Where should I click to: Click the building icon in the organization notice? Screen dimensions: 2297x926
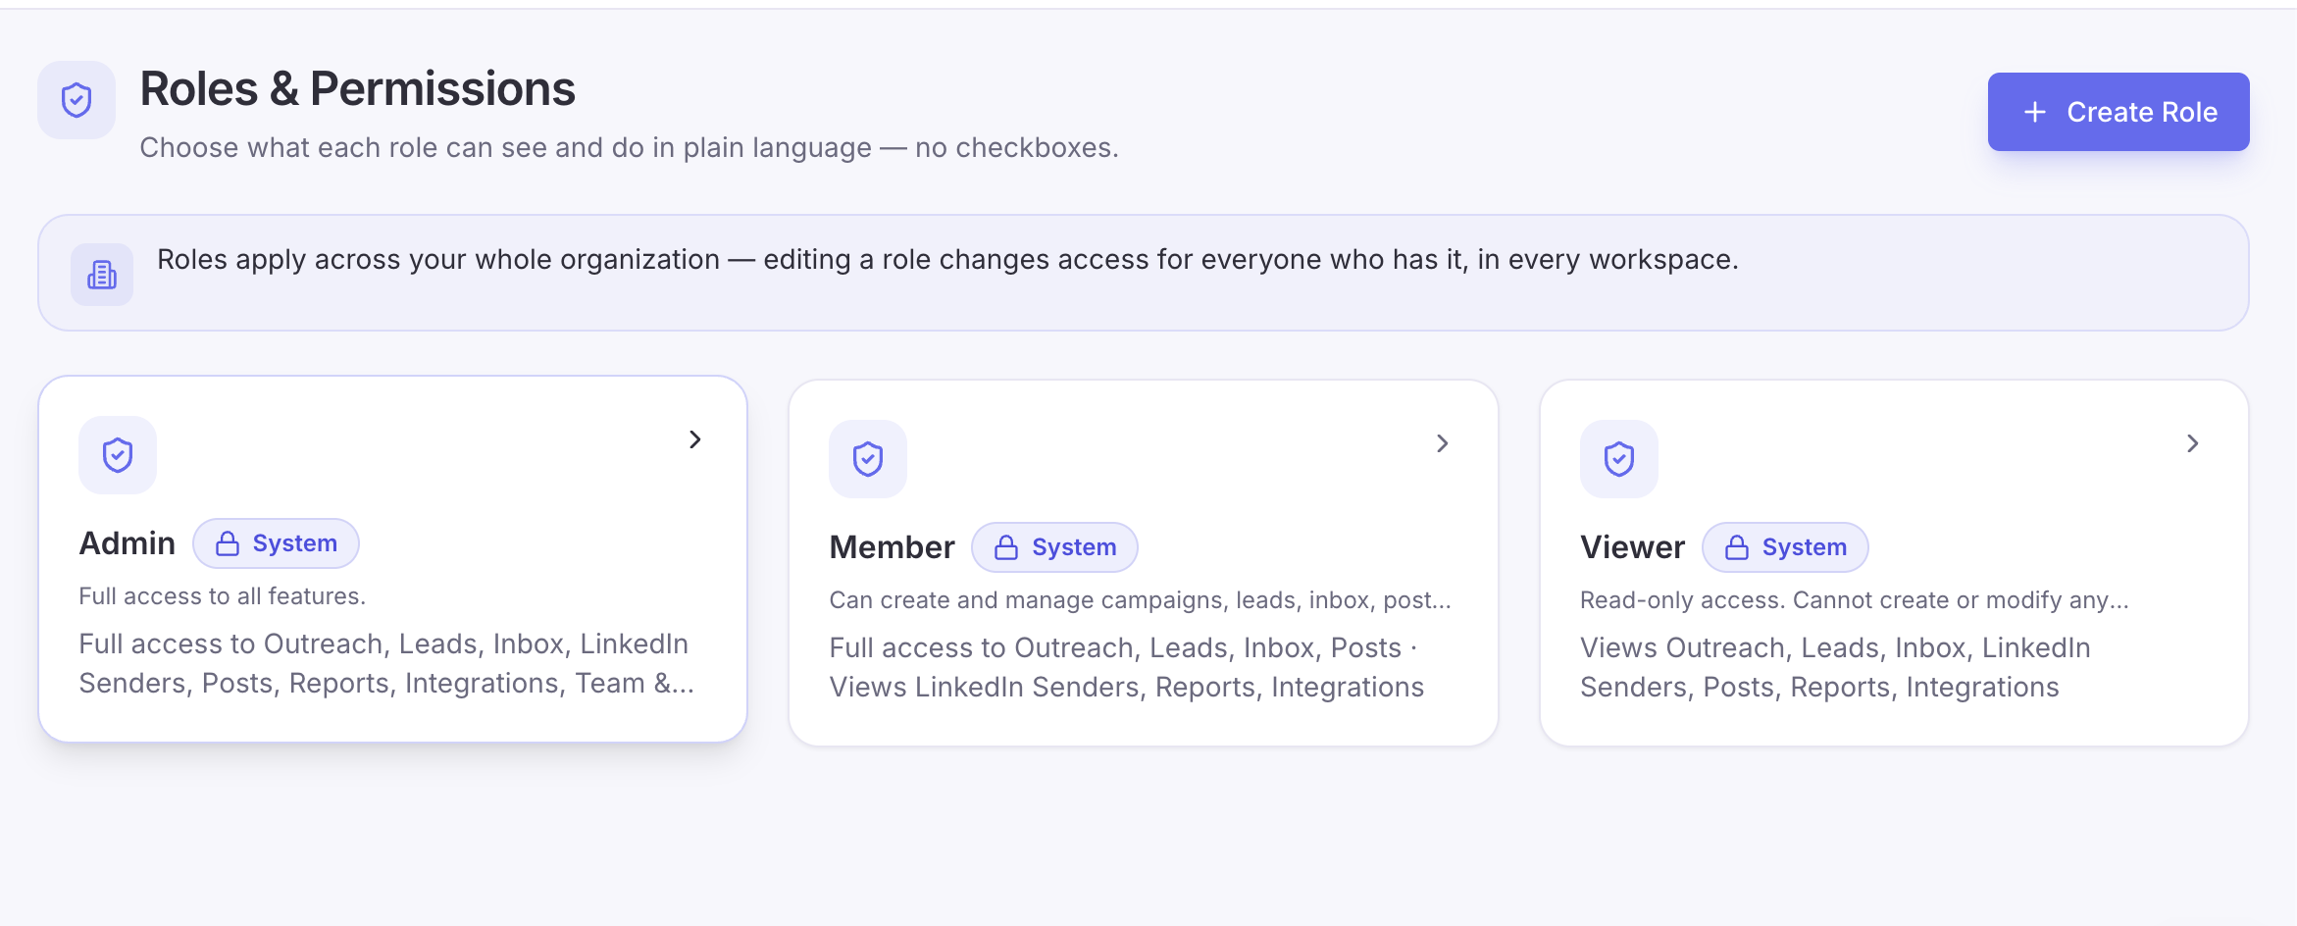(102, 275)
